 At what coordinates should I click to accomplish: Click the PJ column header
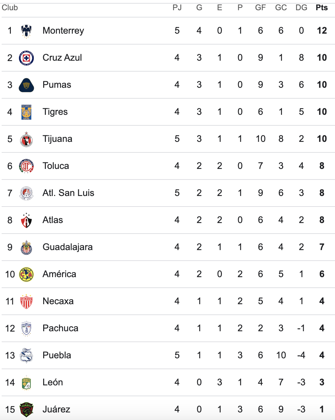177,8
